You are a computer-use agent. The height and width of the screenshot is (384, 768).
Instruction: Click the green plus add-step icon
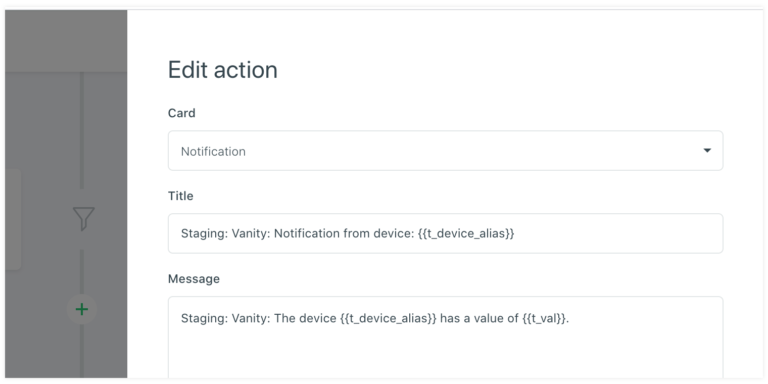(x=82, y=309)
